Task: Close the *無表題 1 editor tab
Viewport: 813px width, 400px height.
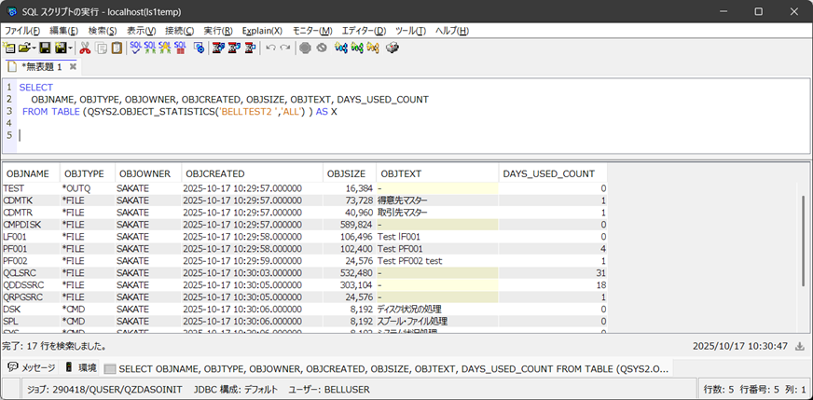Action: [x=71, y=67]
